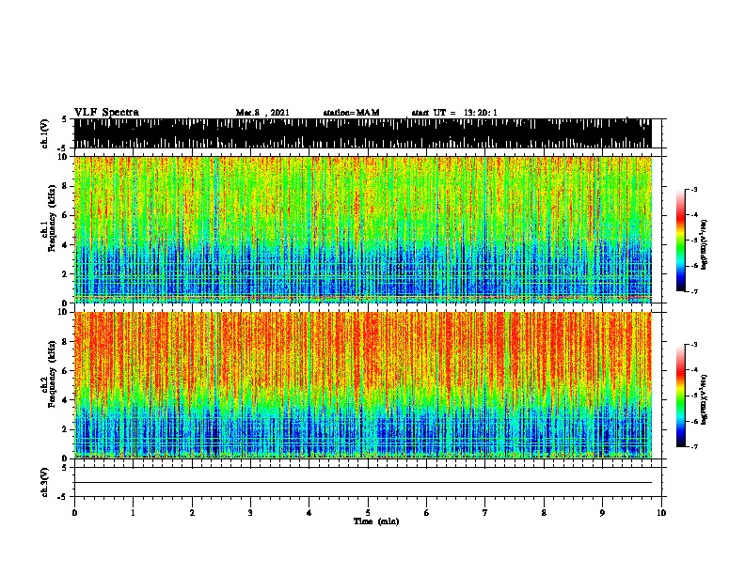This screenshot has width=745, height=575.
Task: Click the time axis tick label "6"
Action: tap(427, 512)
